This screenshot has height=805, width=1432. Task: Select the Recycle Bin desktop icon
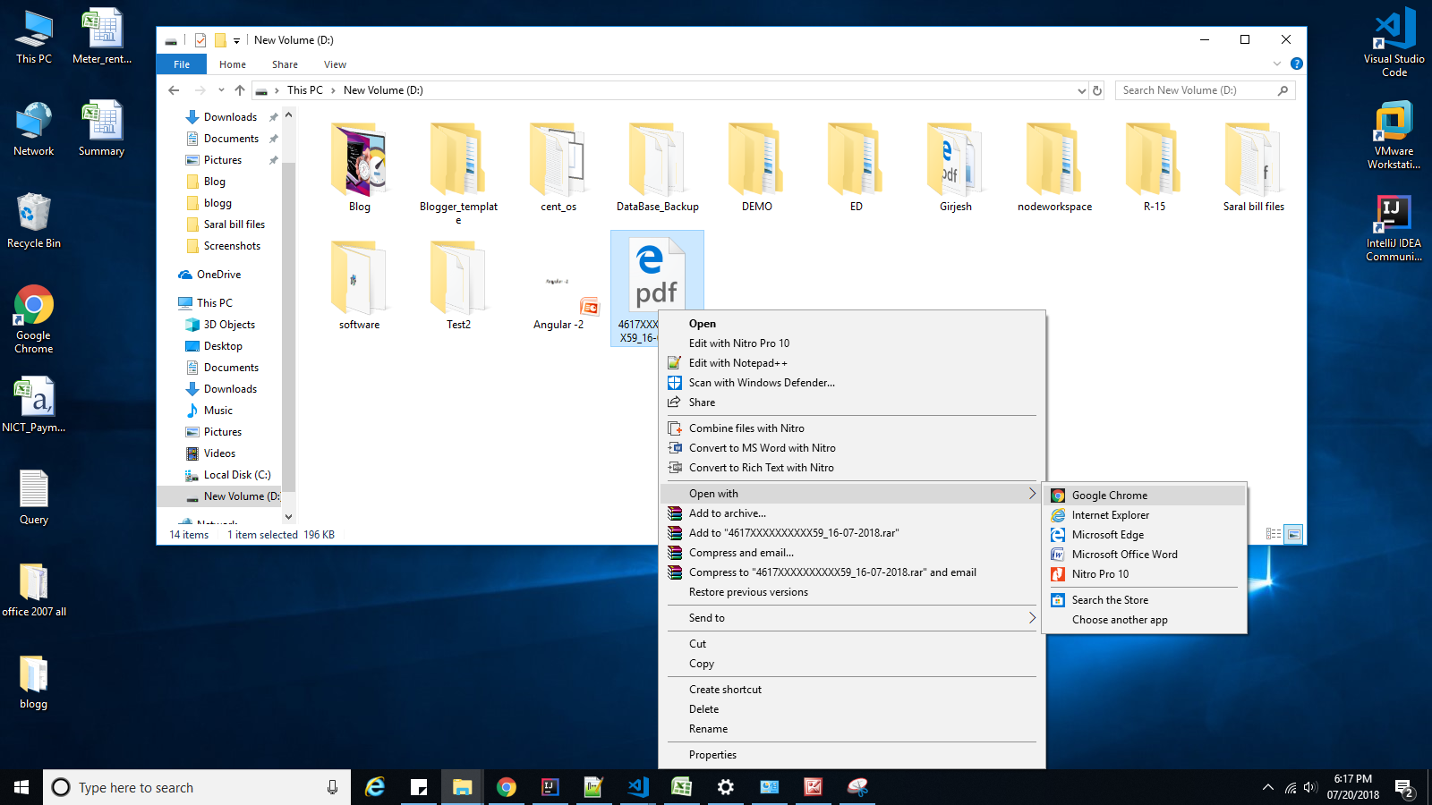coord(34,220)
